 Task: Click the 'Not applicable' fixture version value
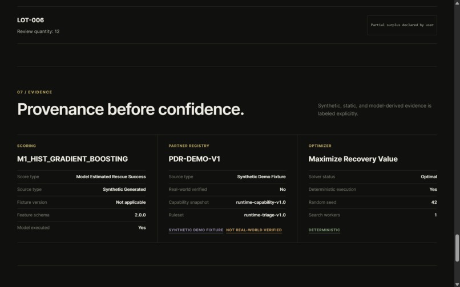pyautogui.click(x=131, y=202)
